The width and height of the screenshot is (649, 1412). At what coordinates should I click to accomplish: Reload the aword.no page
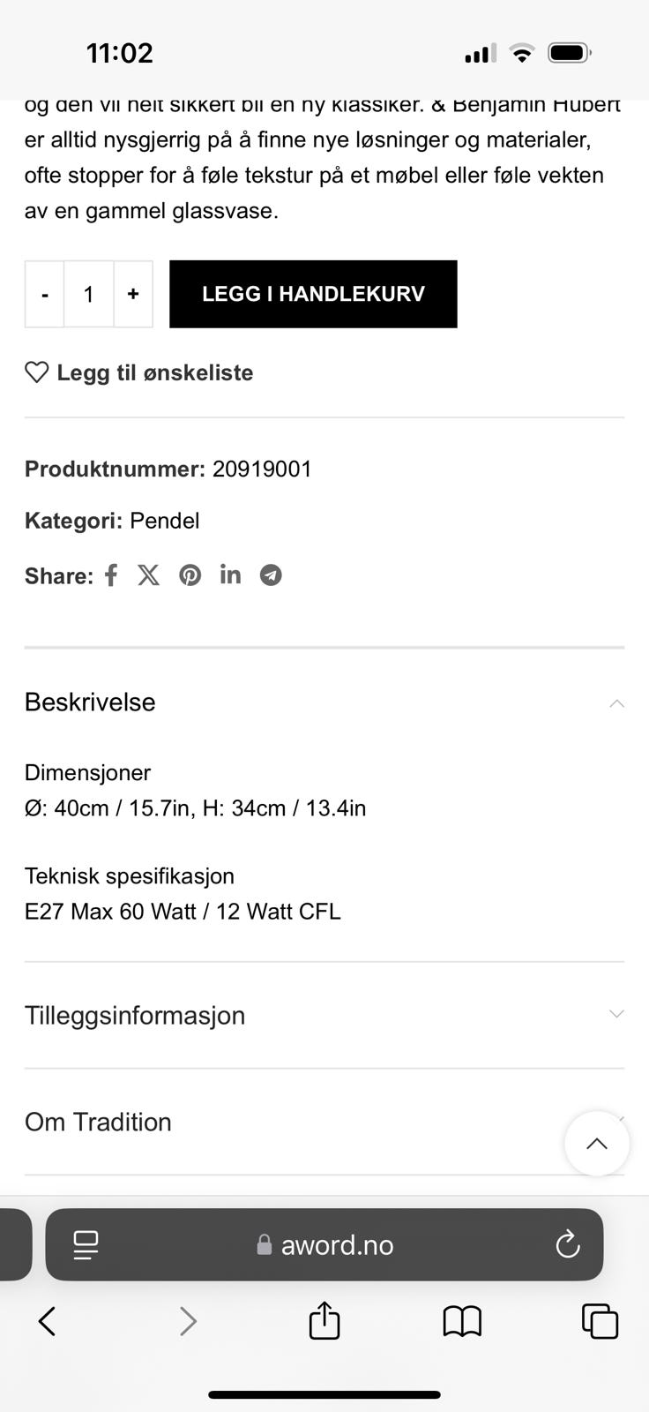click(567, 1245)
